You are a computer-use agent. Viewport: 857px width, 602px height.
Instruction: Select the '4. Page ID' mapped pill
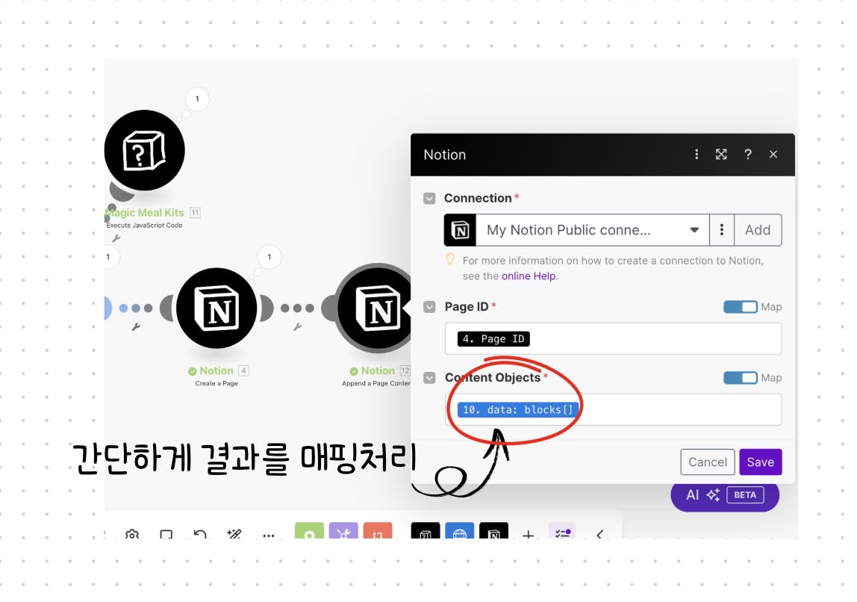pos(493,339)
